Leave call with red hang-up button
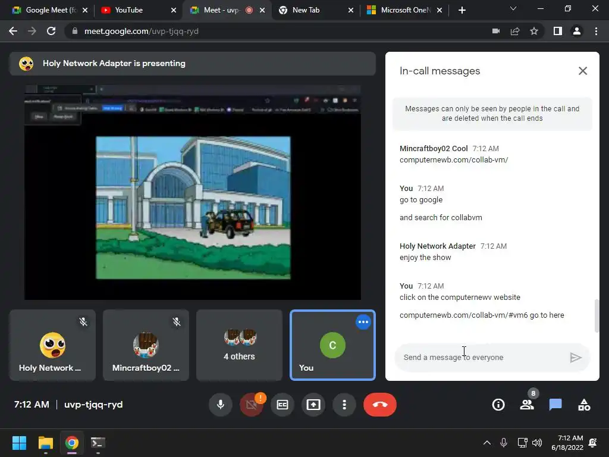 tap(380, 405)
